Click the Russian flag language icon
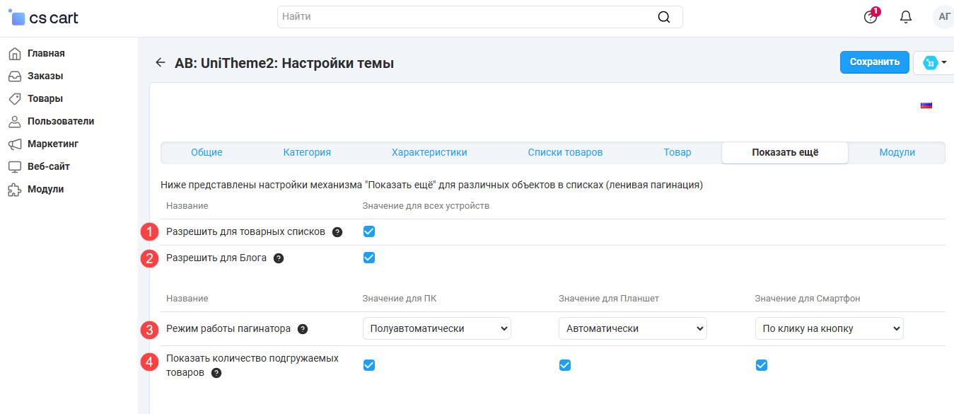 coord(926,105)
